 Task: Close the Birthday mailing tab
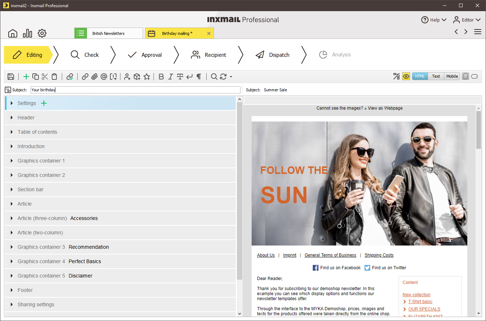point(209,33)
